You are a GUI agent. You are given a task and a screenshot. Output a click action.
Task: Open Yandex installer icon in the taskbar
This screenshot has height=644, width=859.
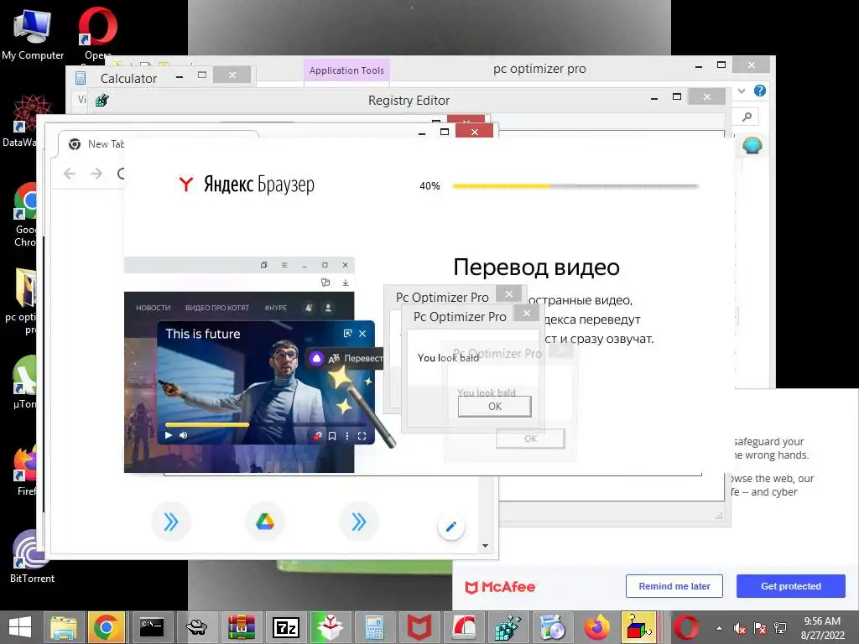[331, 627]
